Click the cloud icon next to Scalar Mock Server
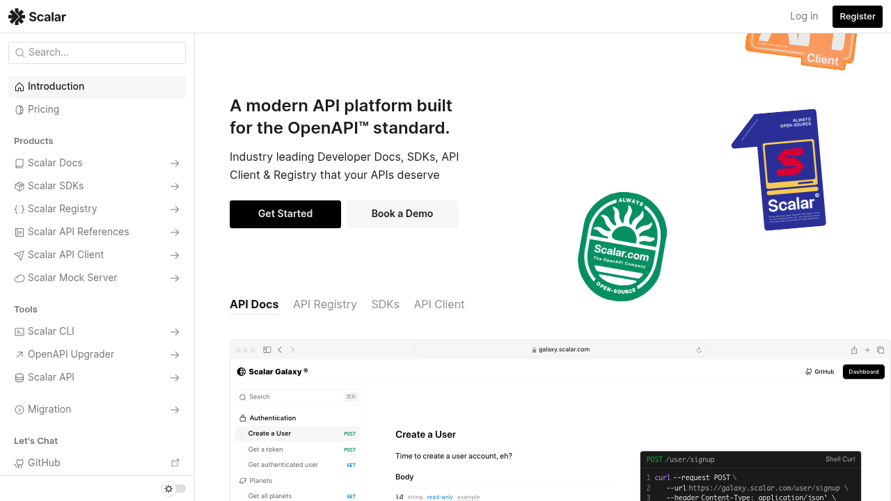The height and width of the screenshot is (501, 891). point(19,278)
